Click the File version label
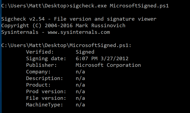190x113 pixels. click(x=46, y=98)
